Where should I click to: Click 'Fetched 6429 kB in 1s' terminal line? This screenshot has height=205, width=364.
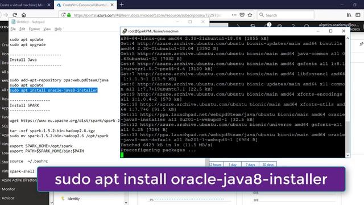pos(167,145)
